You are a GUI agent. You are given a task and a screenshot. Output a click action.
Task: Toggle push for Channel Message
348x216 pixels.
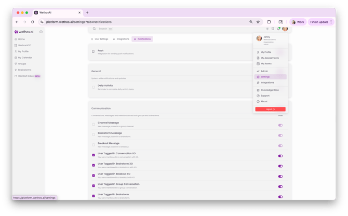click(x=280, y=125)
